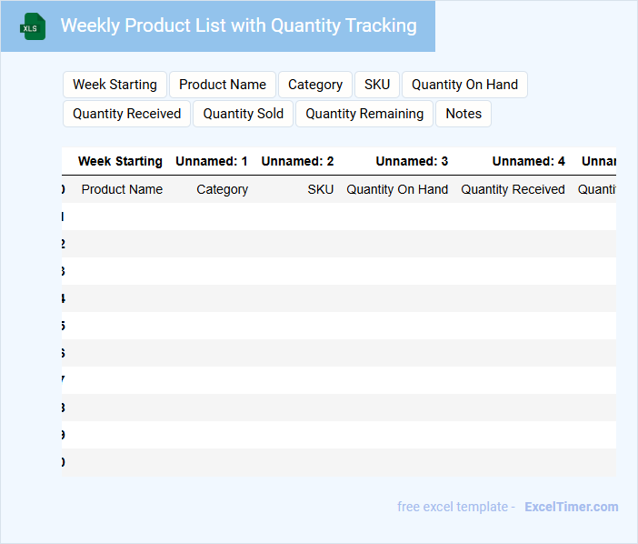Select the Product Name tag
This screenshot has width=638, height=544.
223,85
